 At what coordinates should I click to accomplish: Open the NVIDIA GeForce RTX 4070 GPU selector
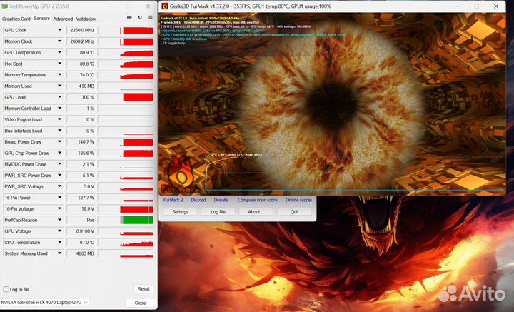pyautogui.click(x=46, y=302)
